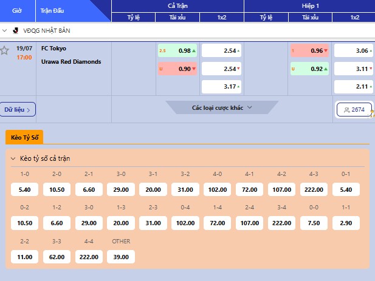This screenshot has height=281, width=375.
Task: Choose first-half under odds 0.92
Action: (x=309, y=69)
